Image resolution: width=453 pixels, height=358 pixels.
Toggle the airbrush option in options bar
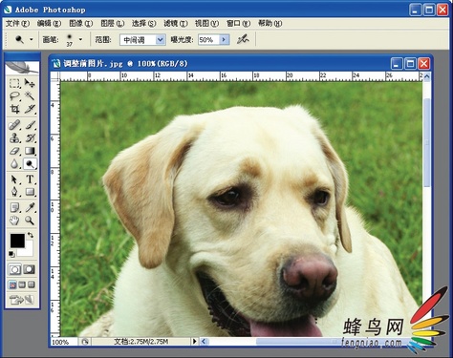point(243,39)
